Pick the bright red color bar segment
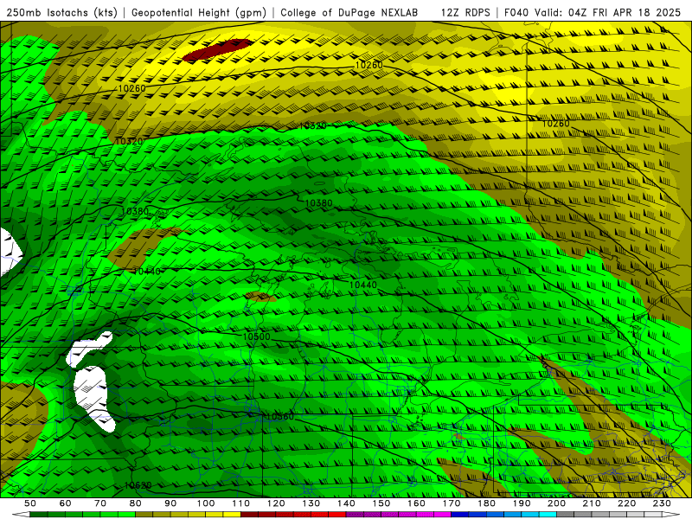The height and width of the screenshot is (519, 692). point(337,515)
